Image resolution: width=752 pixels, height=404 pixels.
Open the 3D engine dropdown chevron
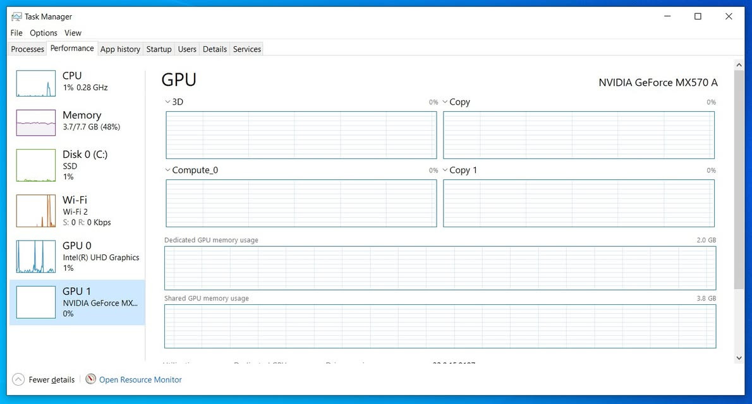click(167, 102)
